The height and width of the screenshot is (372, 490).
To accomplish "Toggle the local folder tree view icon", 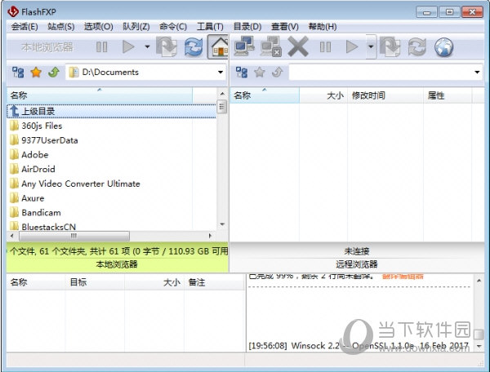I will click(18, 73).
